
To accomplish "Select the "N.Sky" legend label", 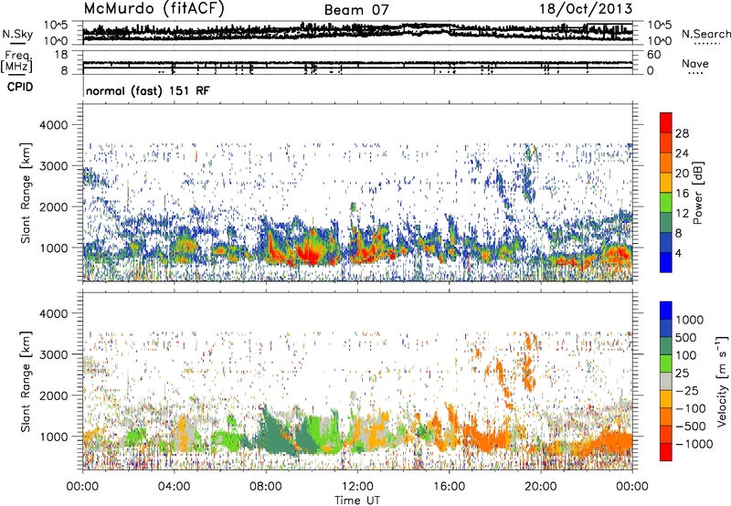I will 17,34.
